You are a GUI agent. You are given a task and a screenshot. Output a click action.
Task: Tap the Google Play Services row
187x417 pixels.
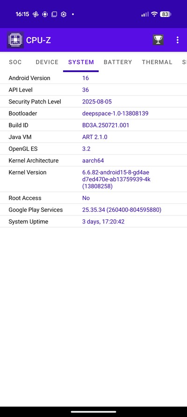coord(93,210)
